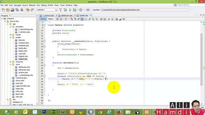Select Database.php in models folder
The image size is (205, 115).
pos(23,46)
